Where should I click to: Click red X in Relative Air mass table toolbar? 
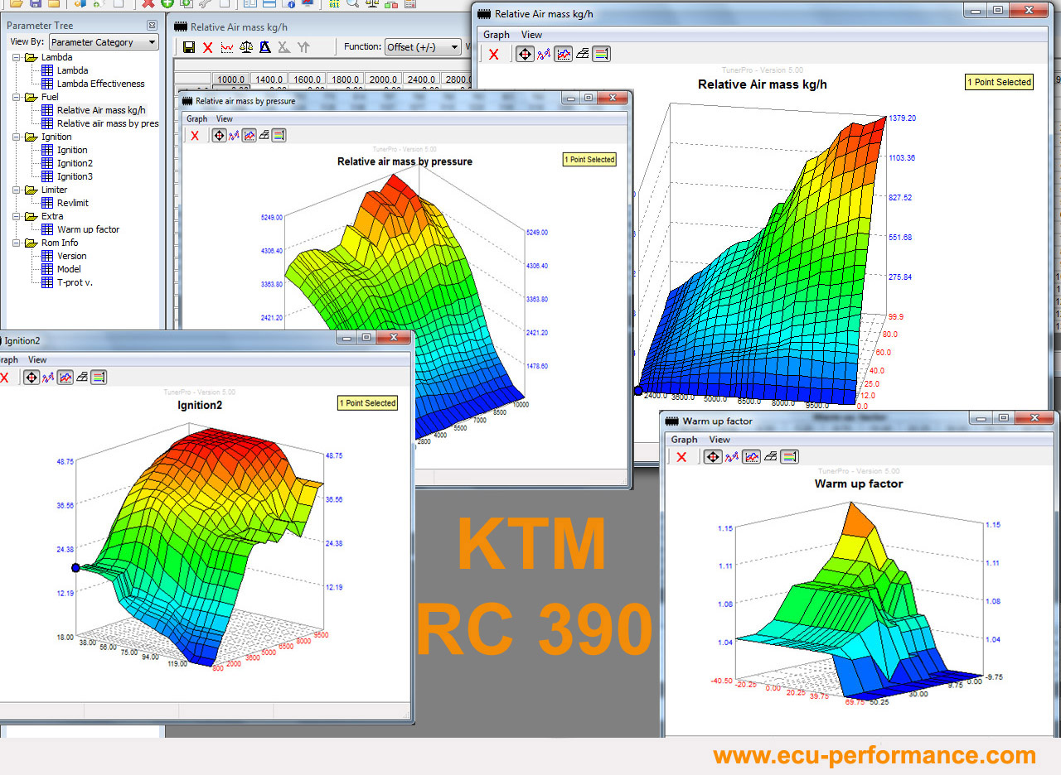click(207, 47)
